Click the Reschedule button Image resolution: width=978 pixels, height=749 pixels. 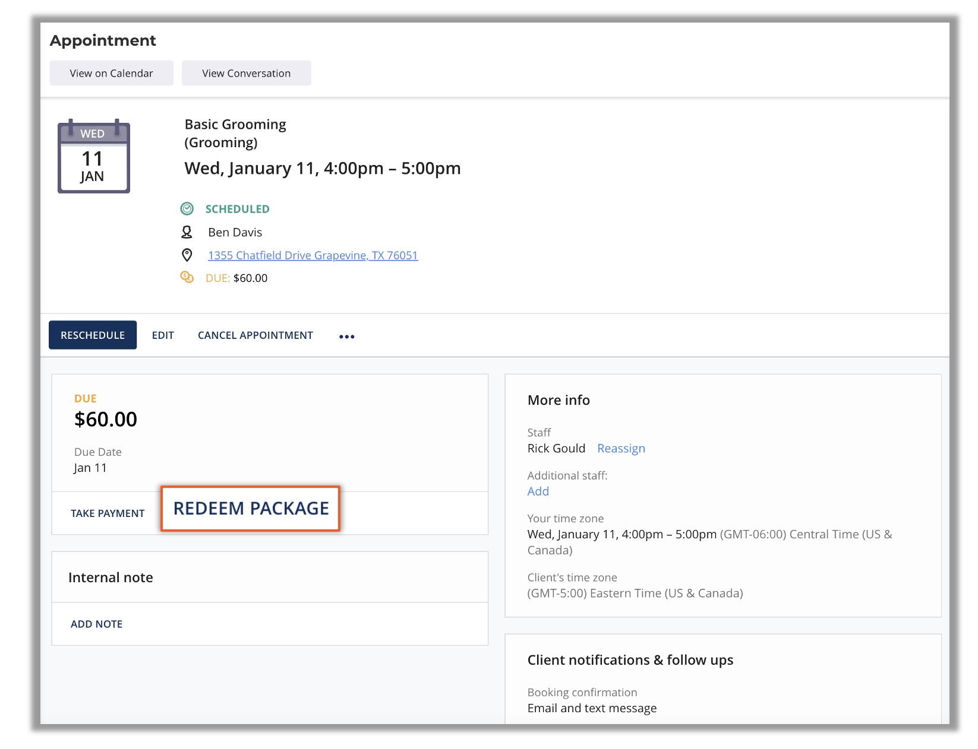pyautogui.click(x=93, y=335)
